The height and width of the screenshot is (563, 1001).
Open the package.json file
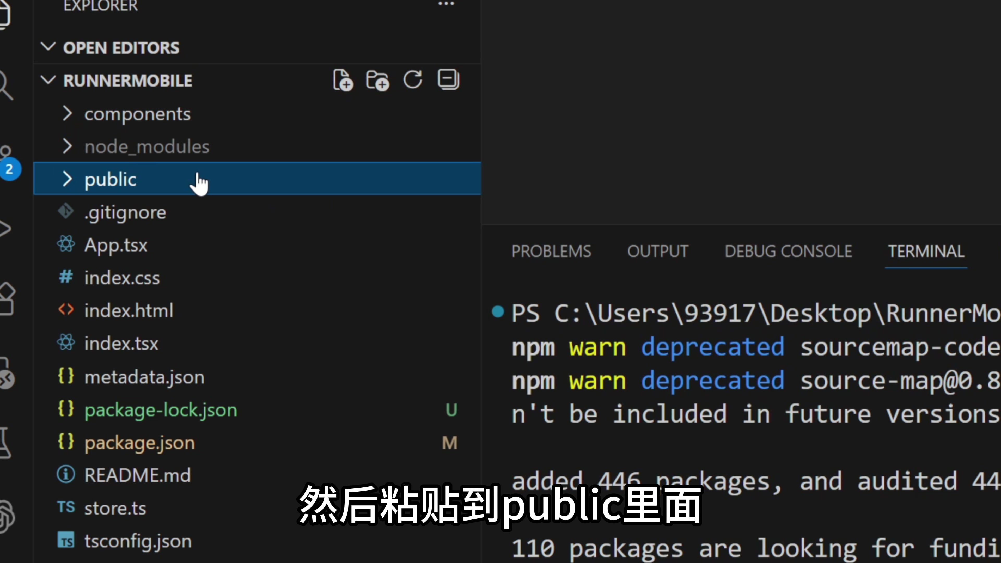(x=139, y=443)
